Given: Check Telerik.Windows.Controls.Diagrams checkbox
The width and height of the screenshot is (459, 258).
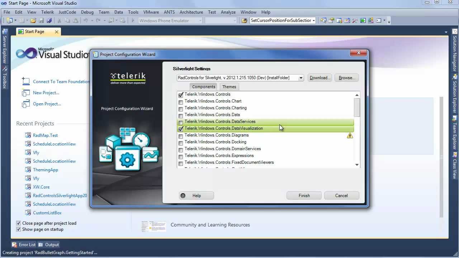Looking at the screenshot, I should [181, 136].
